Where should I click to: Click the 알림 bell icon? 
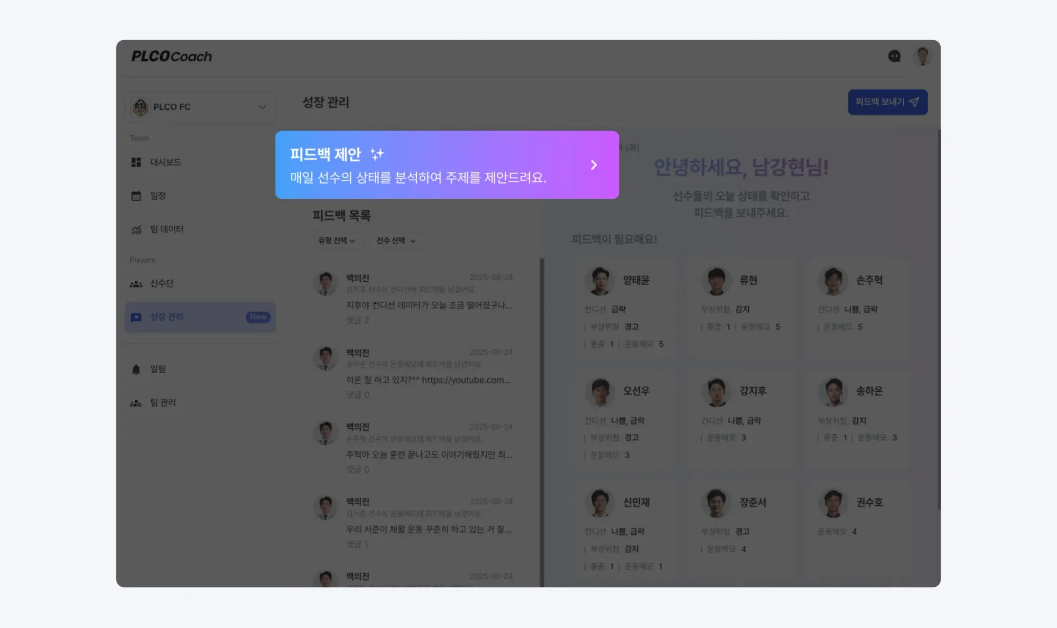point(136,369)
